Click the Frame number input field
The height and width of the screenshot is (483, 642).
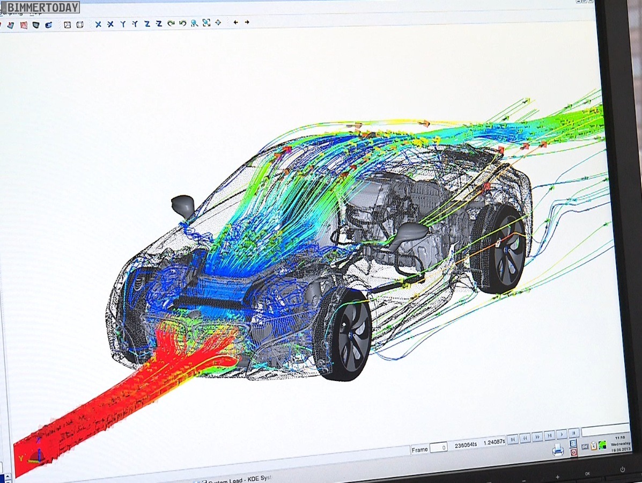[438, 448]
